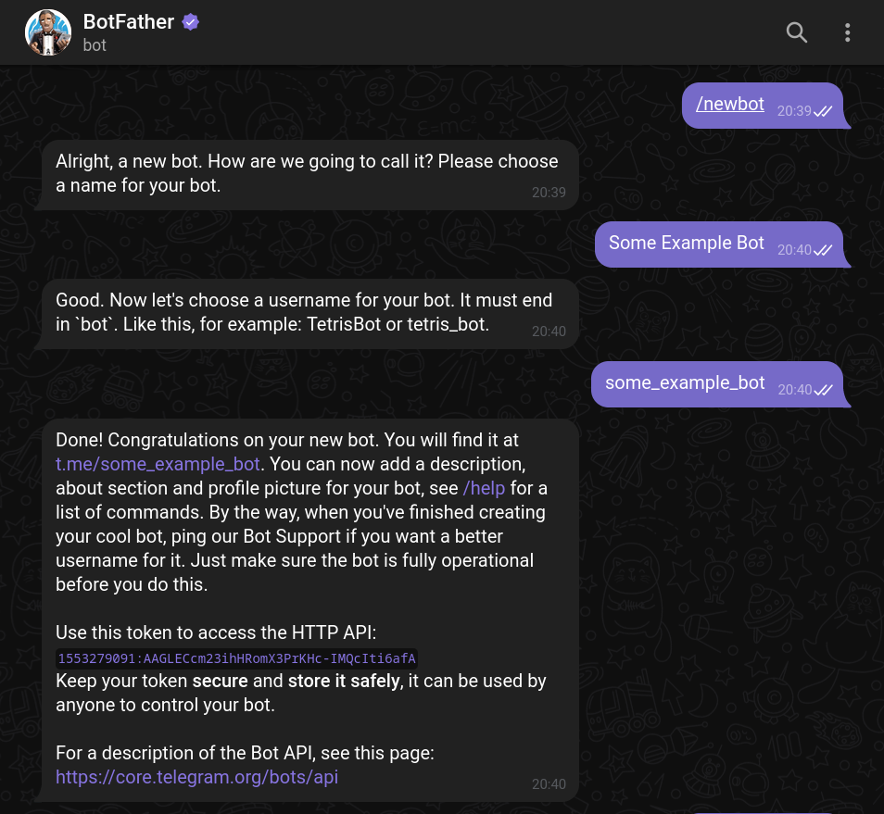Click the message asking to choose a bot name
Screen dimensions: 884x814
coord(306,174)
